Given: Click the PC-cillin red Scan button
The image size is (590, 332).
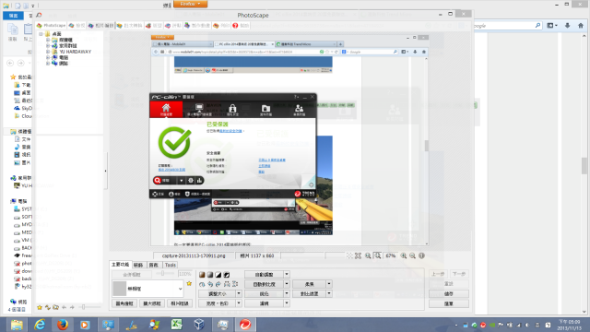Looking at the screenshot, I should coord(164,181).
